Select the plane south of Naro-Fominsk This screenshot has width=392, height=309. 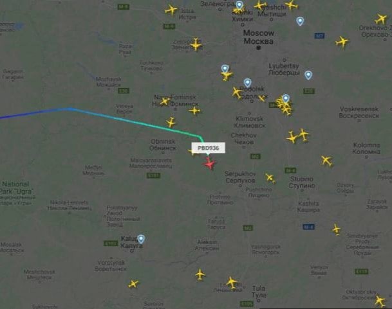click(x=171, y=123)
